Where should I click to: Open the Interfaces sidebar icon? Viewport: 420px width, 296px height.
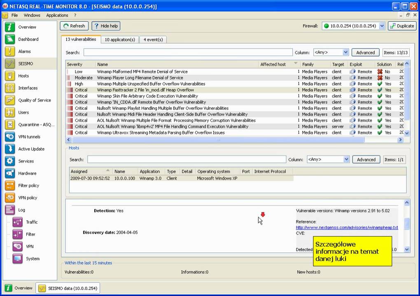[x=10, y=88]
